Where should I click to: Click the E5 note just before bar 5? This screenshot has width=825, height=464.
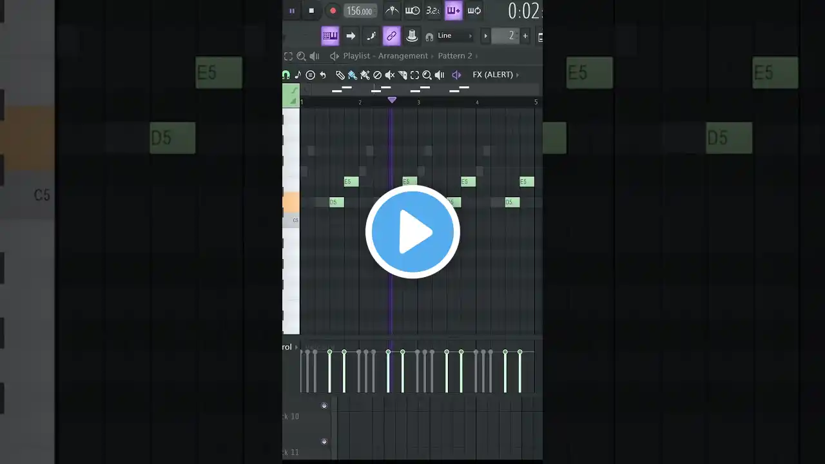pos(527,182)
